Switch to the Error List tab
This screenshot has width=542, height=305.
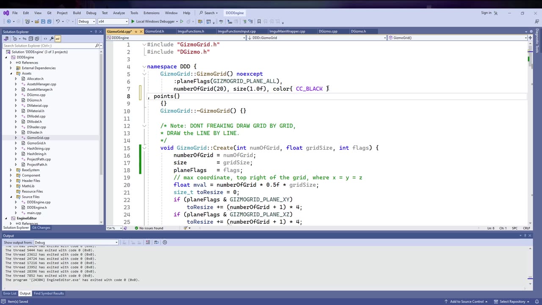(10, 293)
